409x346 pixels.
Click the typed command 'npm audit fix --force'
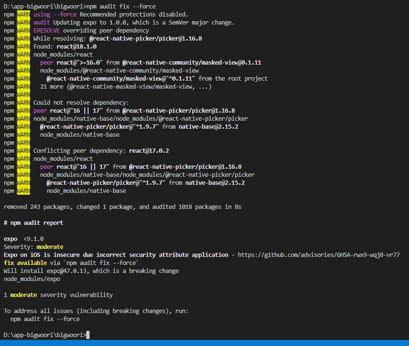coord(121,6)
